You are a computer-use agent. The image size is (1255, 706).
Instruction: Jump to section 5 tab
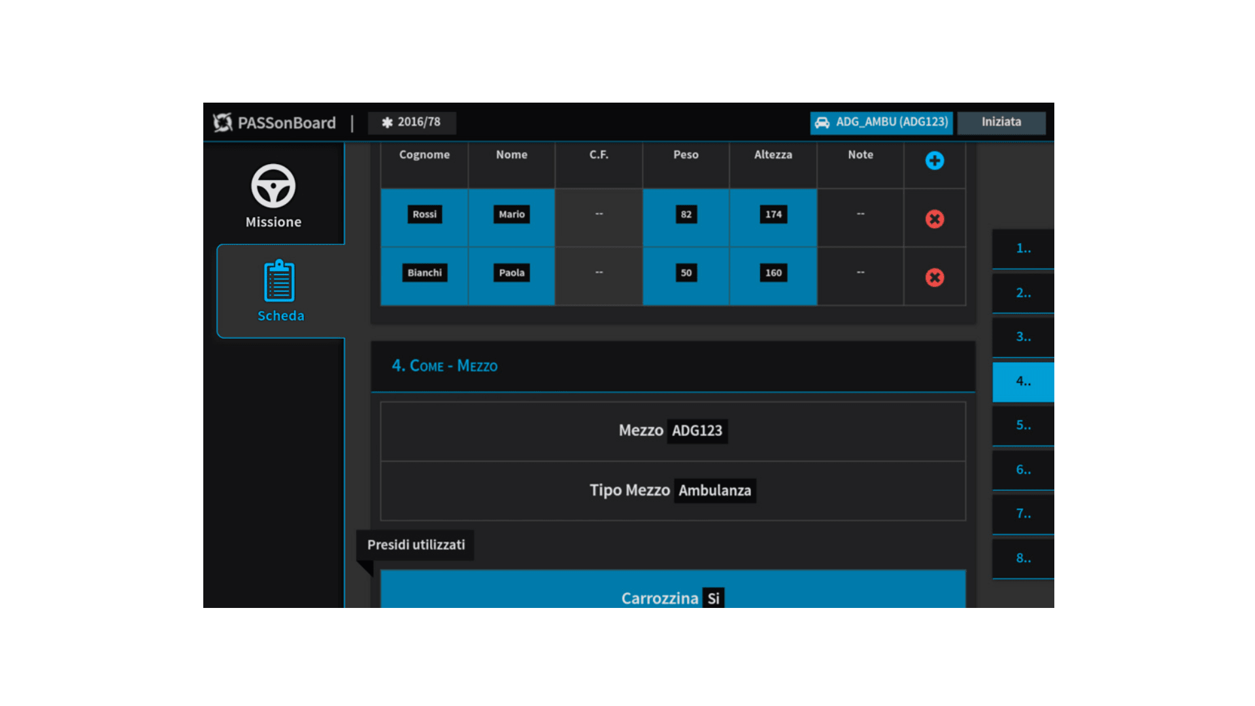[x=1023, y=426]
